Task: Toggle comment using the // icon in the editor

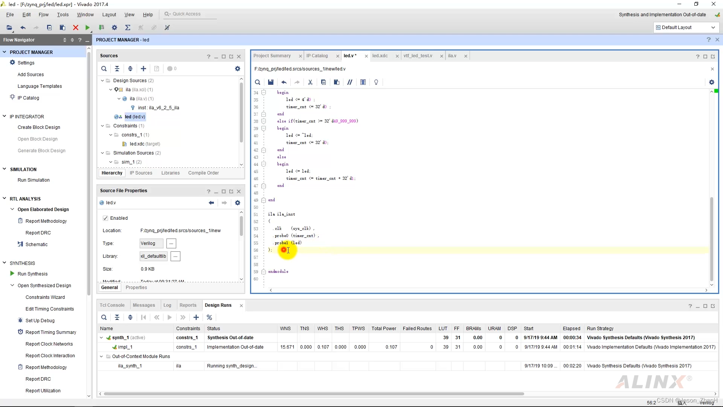Action: [350, 82]
